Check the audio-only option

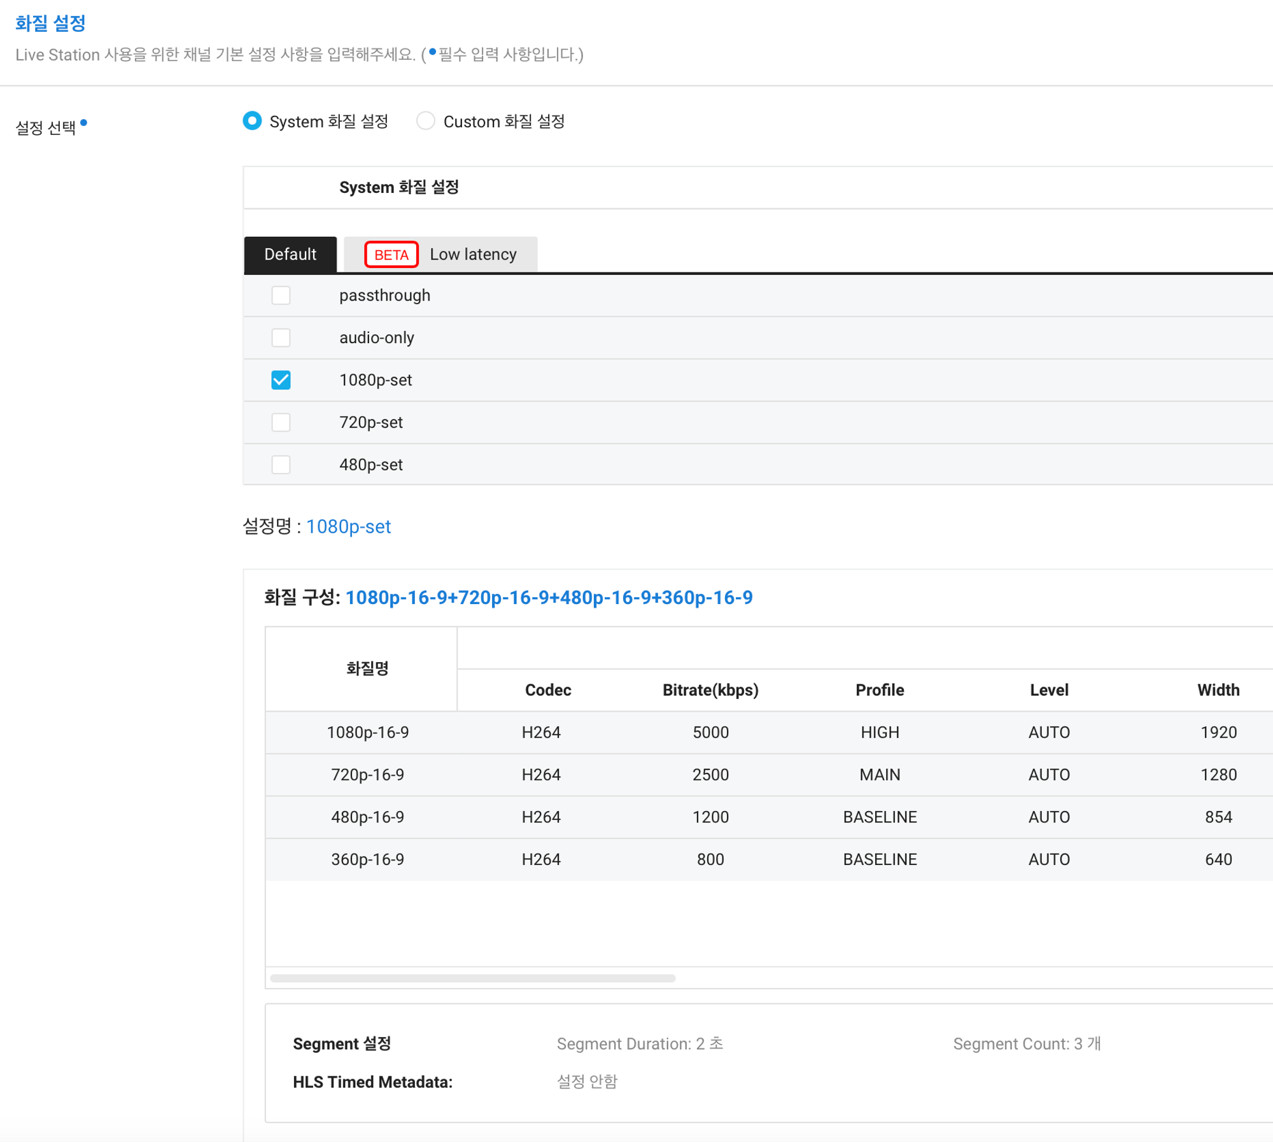[281, 337]
